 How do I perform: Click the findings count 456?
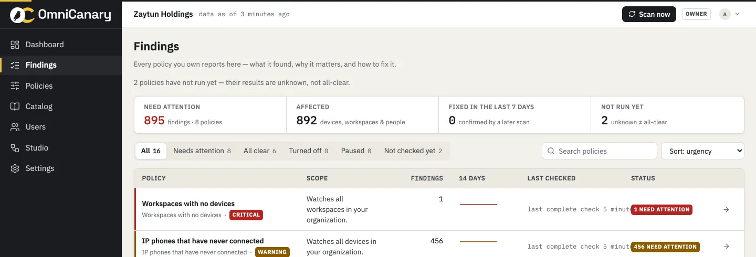(x=436, y=241)
